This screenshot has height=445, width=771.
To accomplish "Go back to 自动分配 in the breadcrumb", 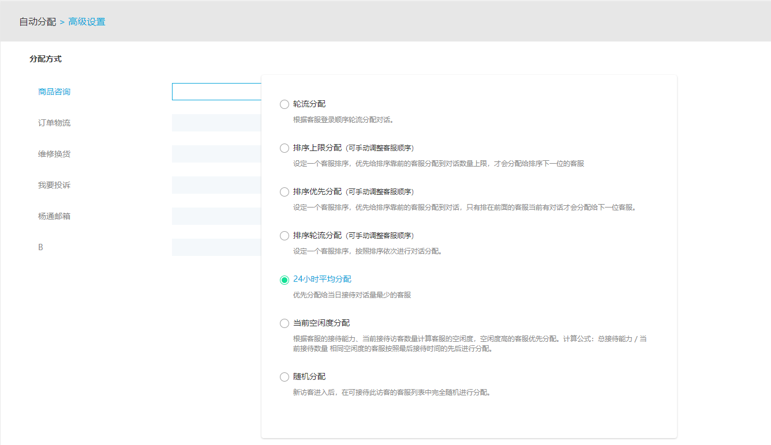I will click(x=38, y=22).
